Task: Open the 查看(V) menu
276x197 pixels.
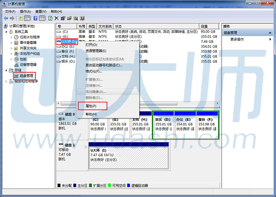Action: coord(41,12)
